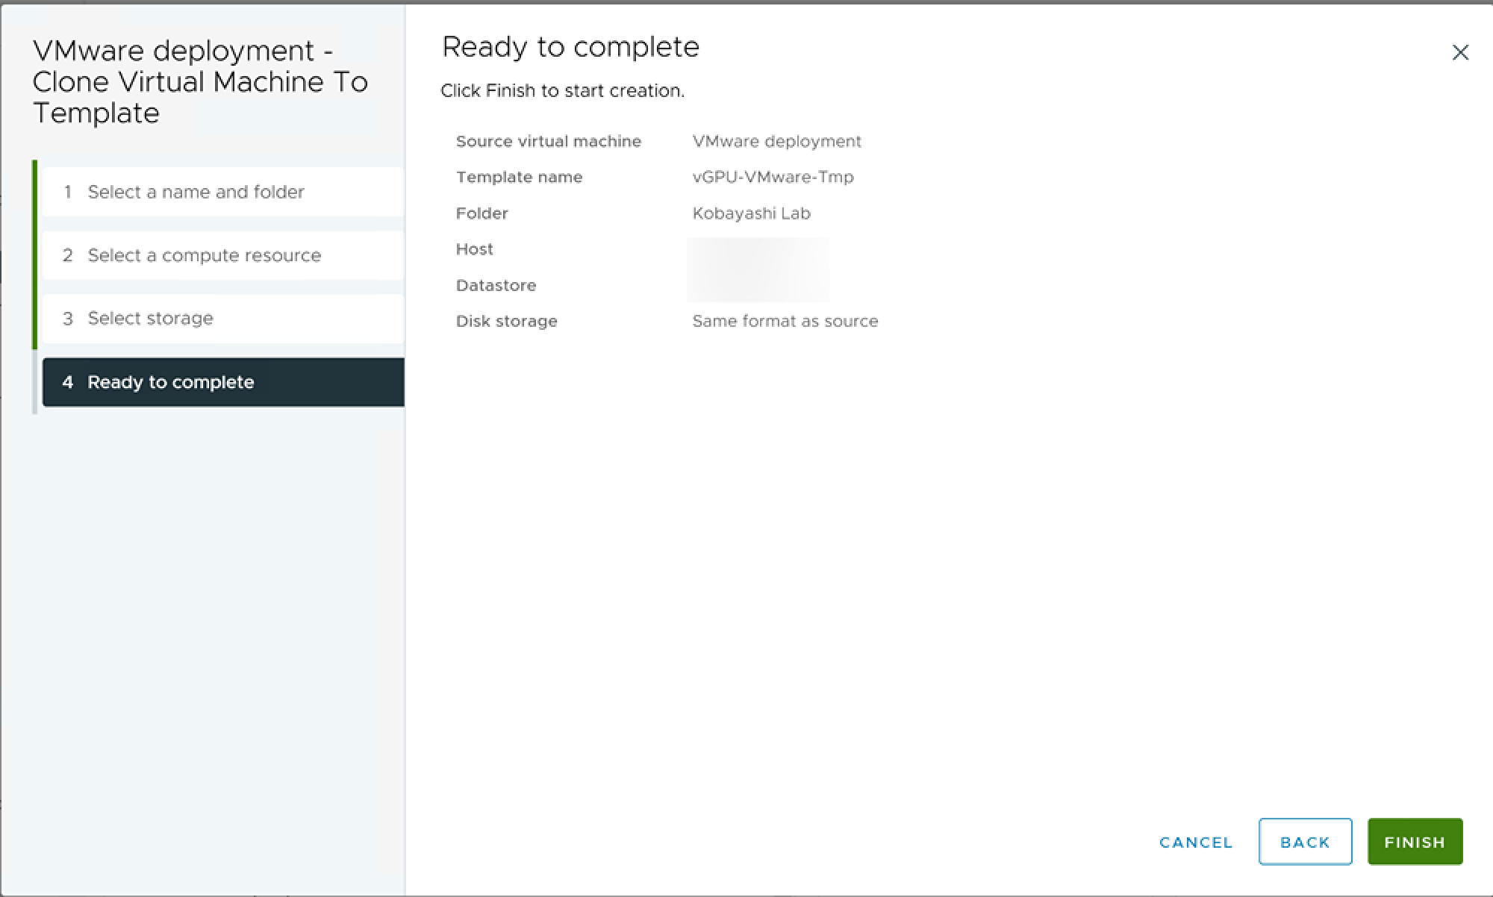
Task: Click the Template name label
Action: [519, 177]
